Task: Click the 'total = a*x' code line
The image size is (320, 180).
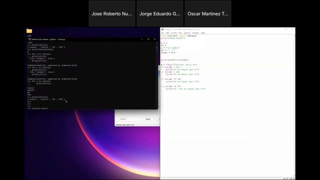Action: tap(168, 52)
